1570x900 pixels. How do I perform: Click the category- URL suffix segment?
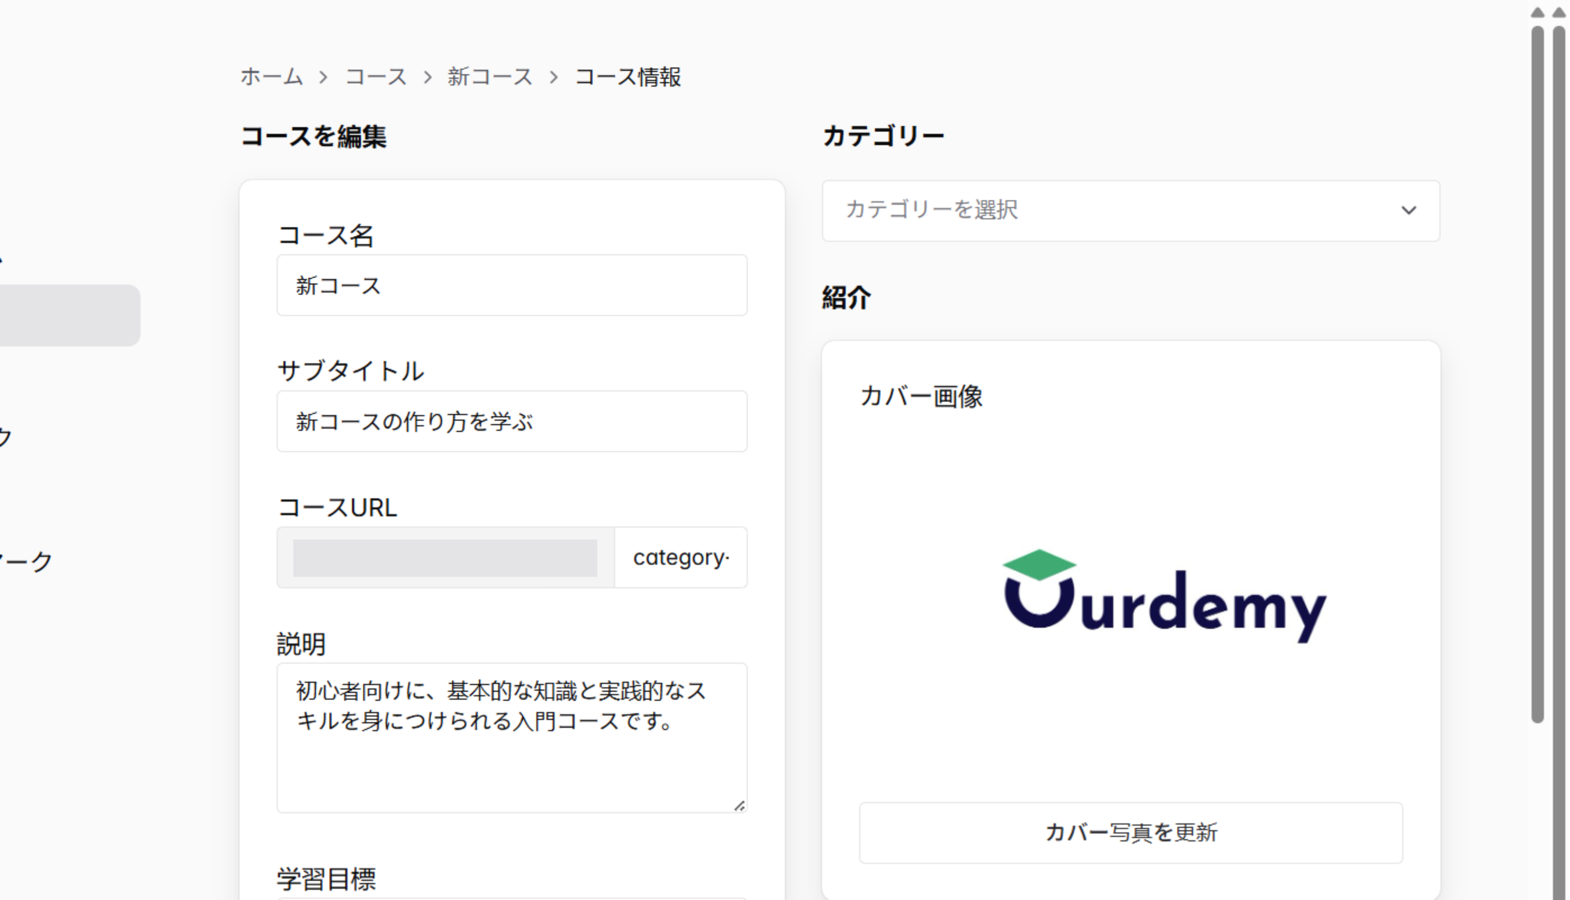682,557
